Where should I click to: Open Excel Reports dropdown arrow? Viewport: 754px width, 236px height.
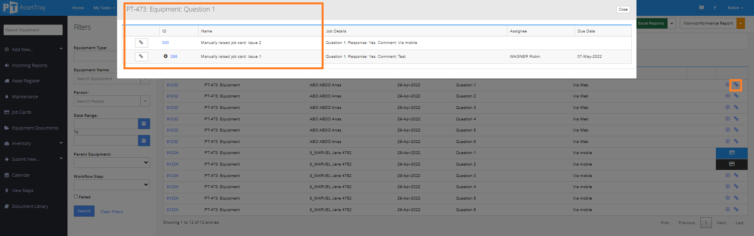point(672,23)
